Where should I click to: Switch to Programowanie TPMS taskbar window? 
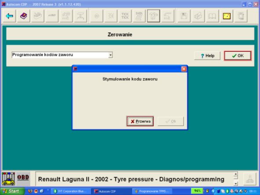click(x=152, y=191)
